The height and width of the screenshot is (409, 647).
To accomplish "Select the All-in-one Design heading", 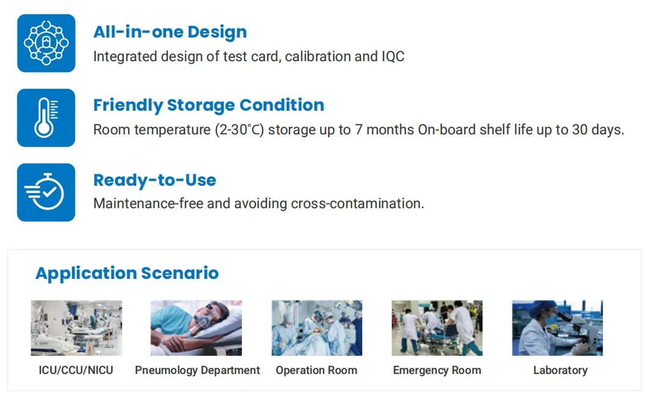I will coord(170,32).
